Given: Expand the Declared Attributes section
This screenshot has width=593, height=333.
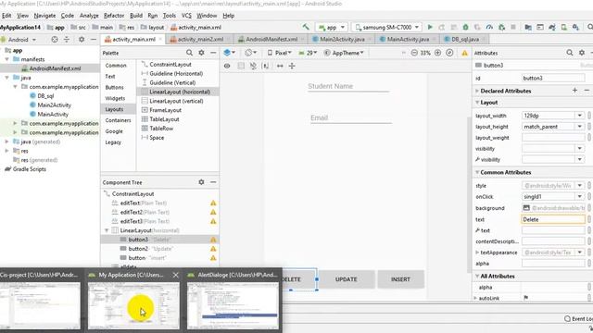Looking at the screenshot, I should point(477,91).
